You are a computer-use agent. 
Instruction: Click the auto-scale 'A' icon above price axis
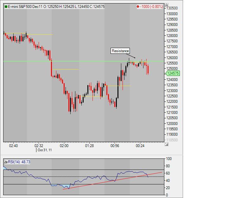167,5
